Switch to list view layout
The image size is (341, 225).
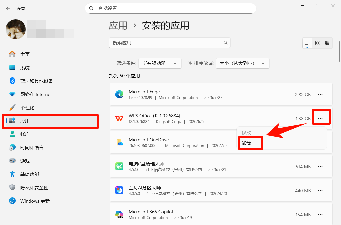click(x=307, y=43)
